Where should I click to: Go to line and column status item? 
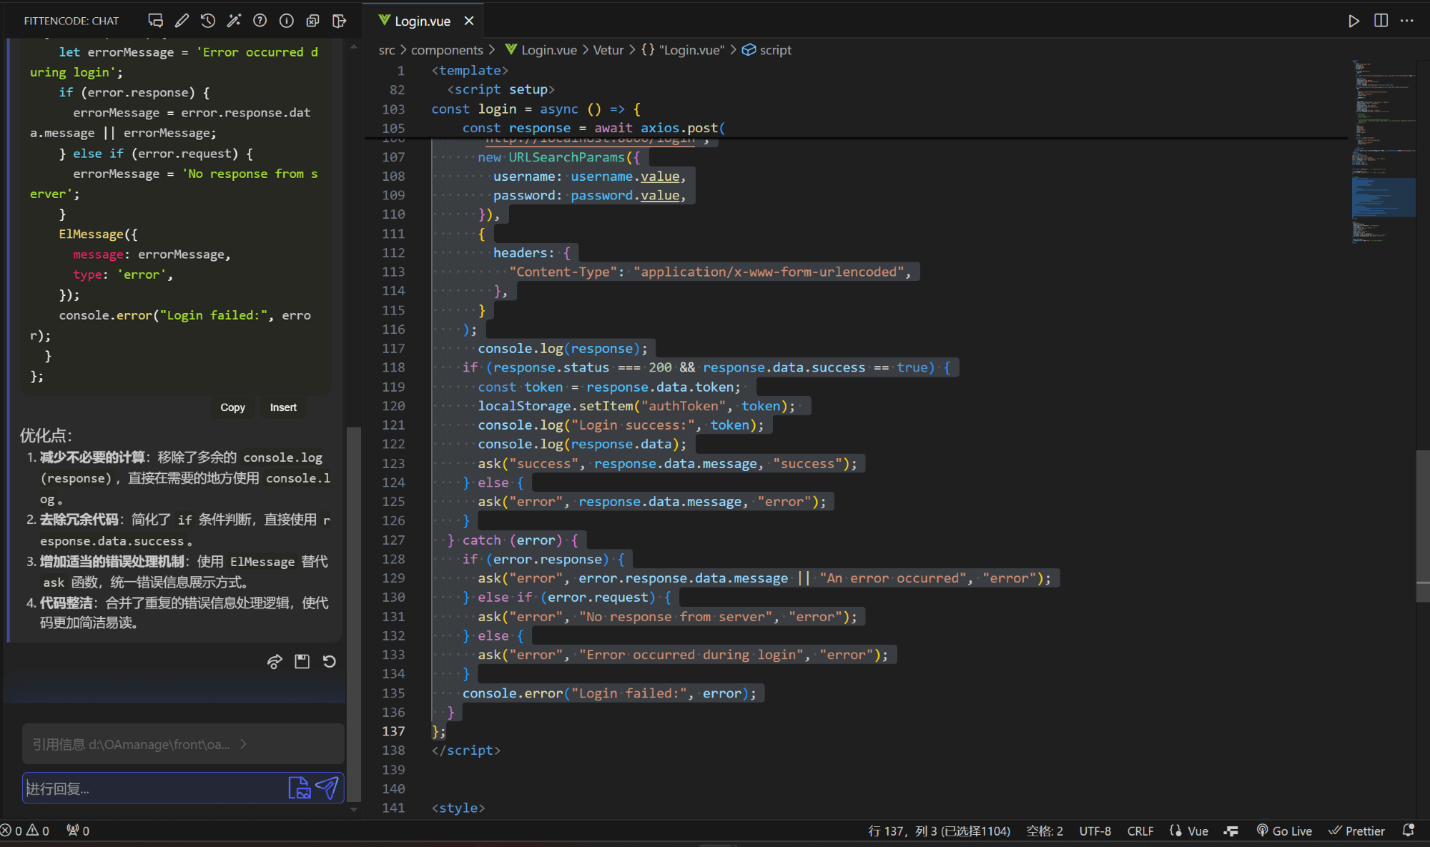939,831
